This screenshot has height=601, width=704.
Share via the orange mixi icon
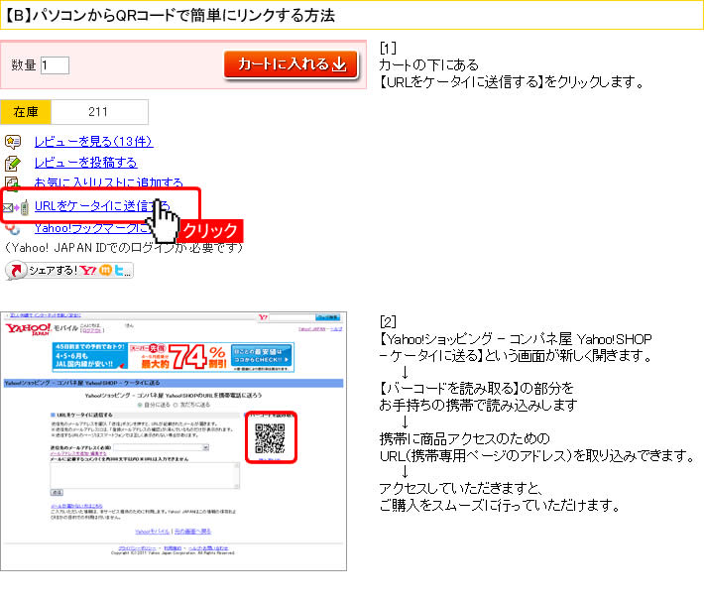(x=105, y=270)
